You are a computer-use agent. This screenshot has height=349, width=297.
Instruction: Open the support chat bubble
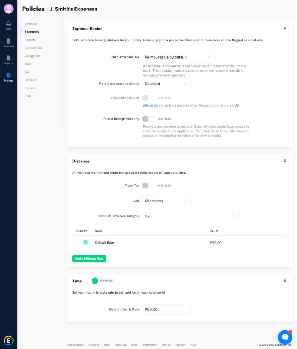click(284, 336)
